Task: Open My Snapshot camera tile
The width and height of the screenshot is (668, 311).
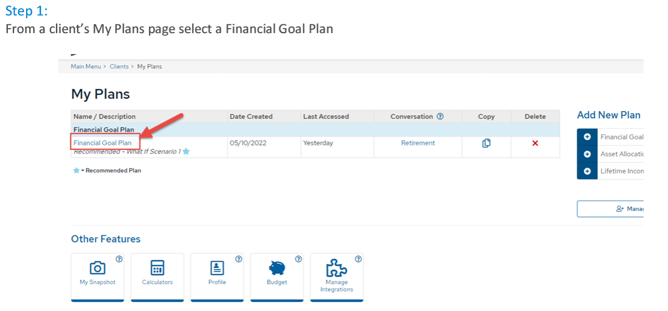Action: pos(97,277)
